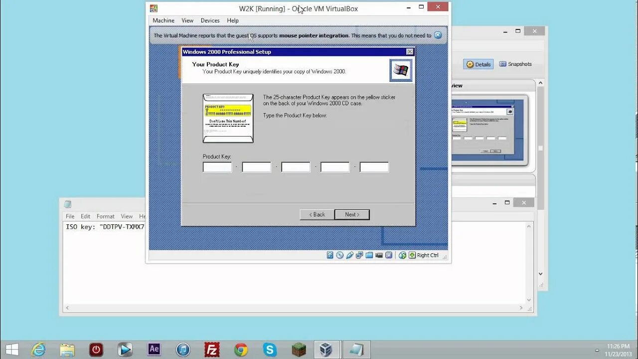Open the Devices menu in VirtualBox

coord(210,20)
